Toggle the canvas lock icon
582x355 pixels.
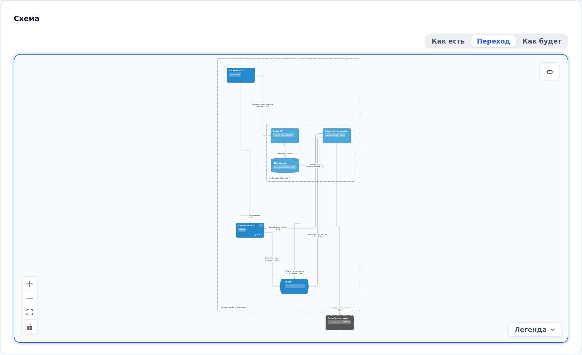click(30, 327)
